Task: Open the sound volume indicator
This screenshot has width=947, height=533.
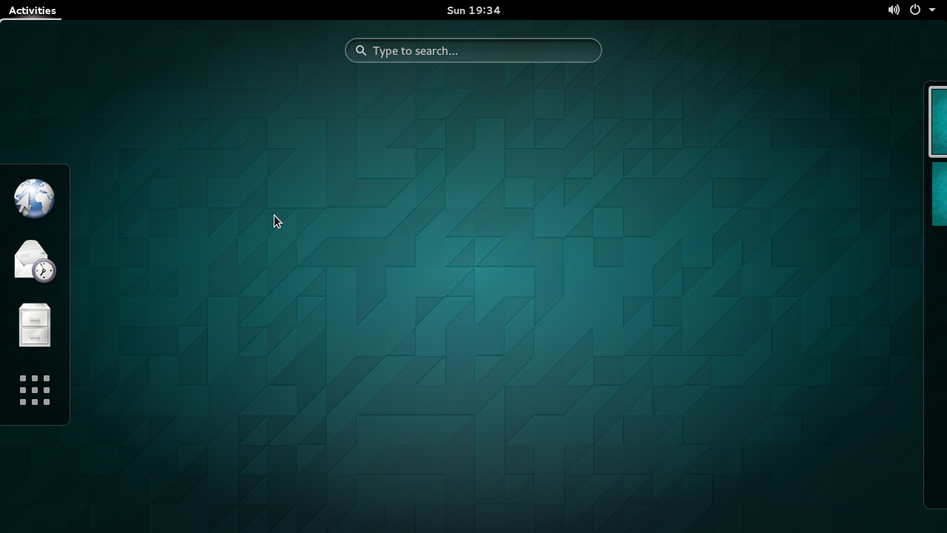Action: click(x=894, y=10)
